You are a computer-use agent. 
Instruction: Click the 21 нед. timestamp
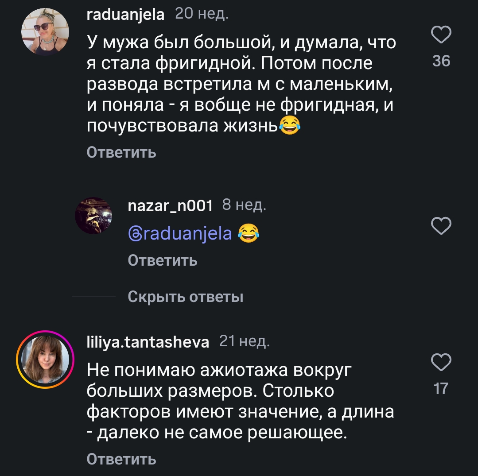pyautogui.click(x=245, y=342)
